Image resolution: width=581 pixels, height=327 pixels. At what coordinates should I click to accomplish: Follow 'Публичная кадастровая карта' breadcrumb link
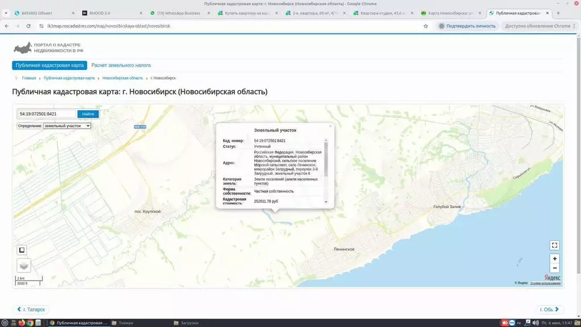(x=69, y=78)
